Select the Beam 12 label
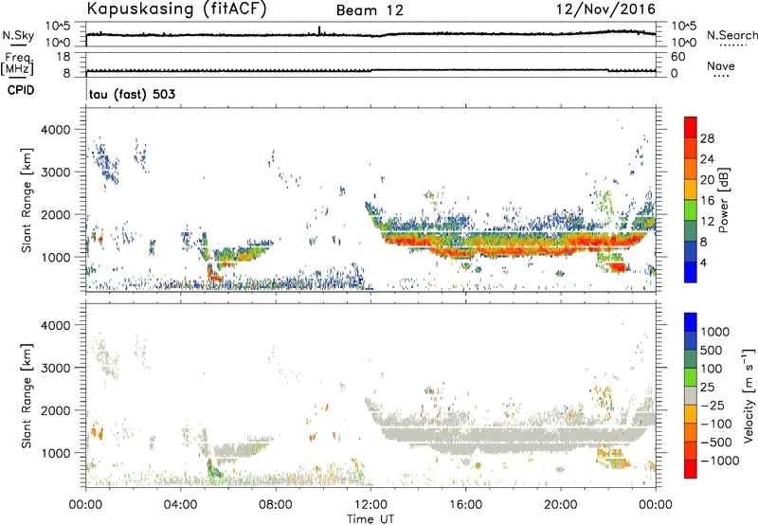 pyautogui.click(x=370, y=10)
